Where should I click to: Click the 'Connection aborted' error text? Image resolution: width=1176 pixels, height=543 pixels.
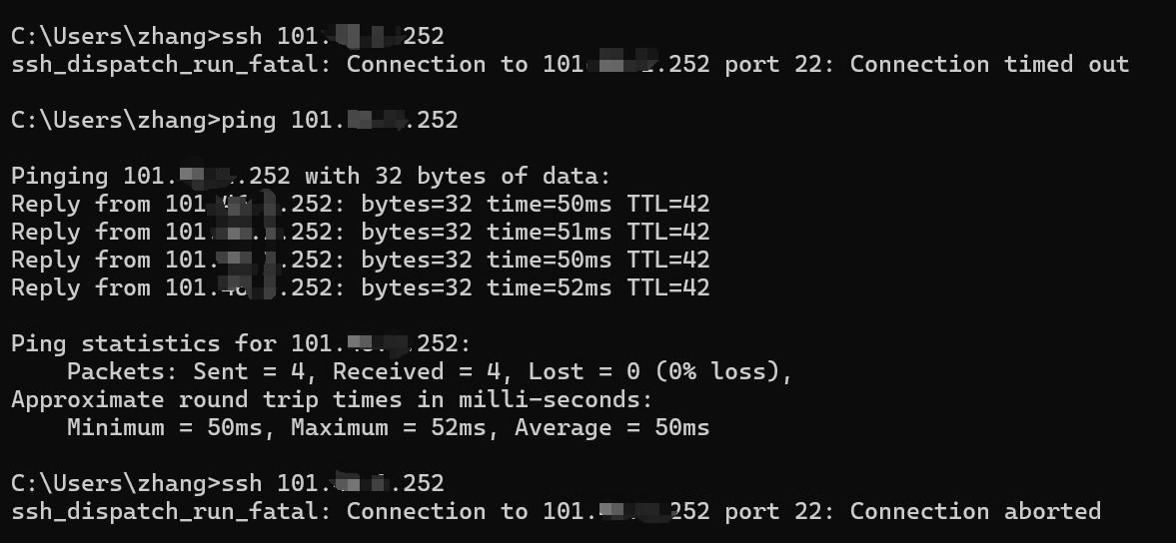click(x=975, y=512)
